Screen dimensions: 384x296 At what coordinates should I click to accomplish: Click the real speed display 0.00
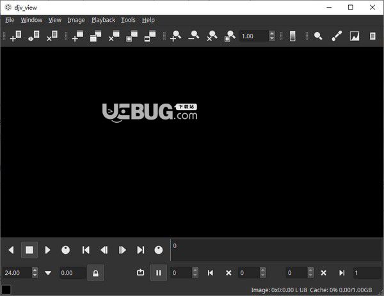pos(72,273)
